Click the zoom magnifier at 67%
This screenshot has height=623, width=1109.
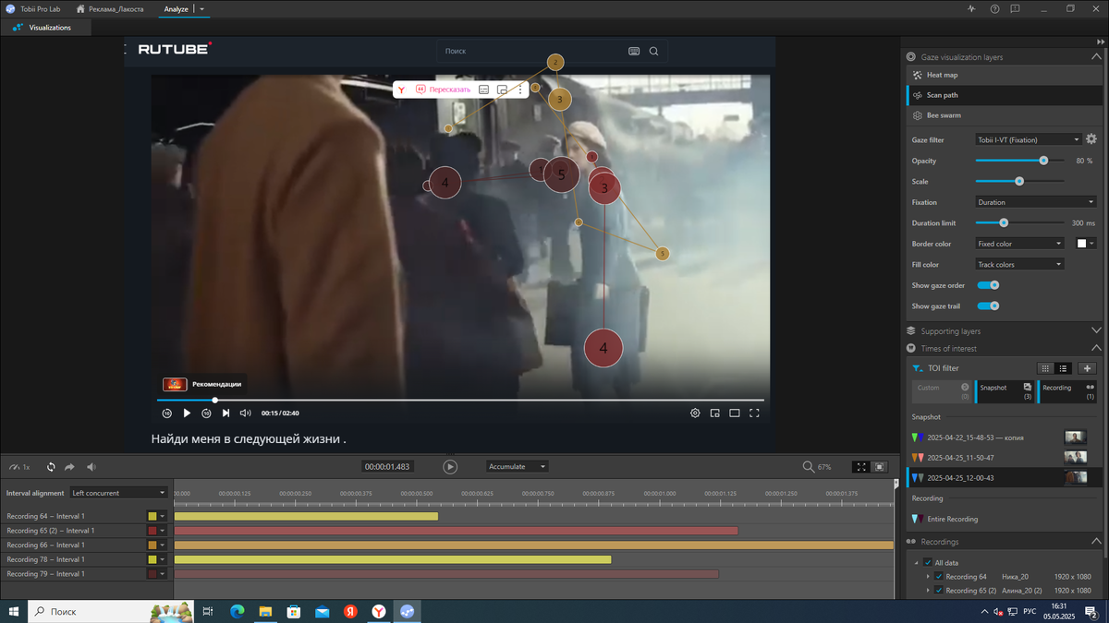click(809, 467)
